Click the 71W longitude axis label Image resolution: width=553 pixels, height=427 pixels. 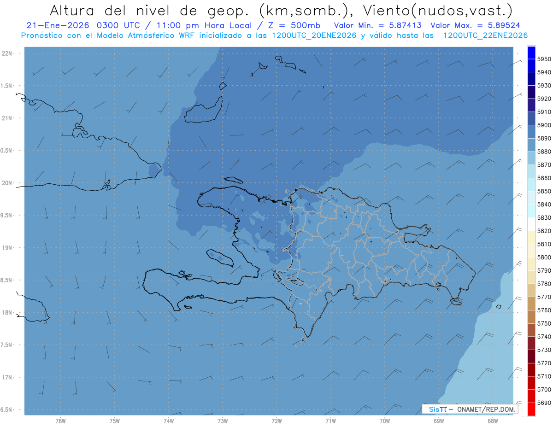click(330, 421)
